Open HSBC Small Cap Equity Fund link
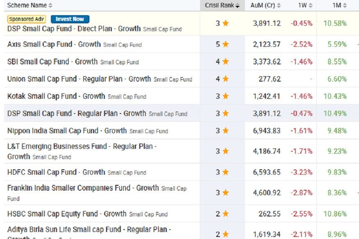Viewport: 359px width, 239px height. pos(67,214)
